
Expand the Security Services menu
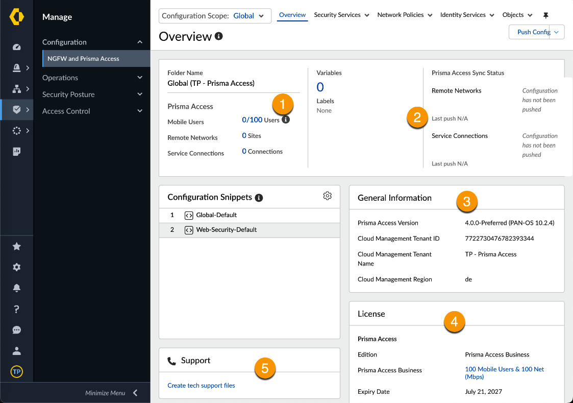[342, 15]
